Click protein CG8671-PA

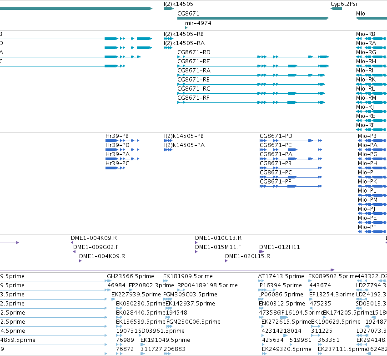pos(276,154)
